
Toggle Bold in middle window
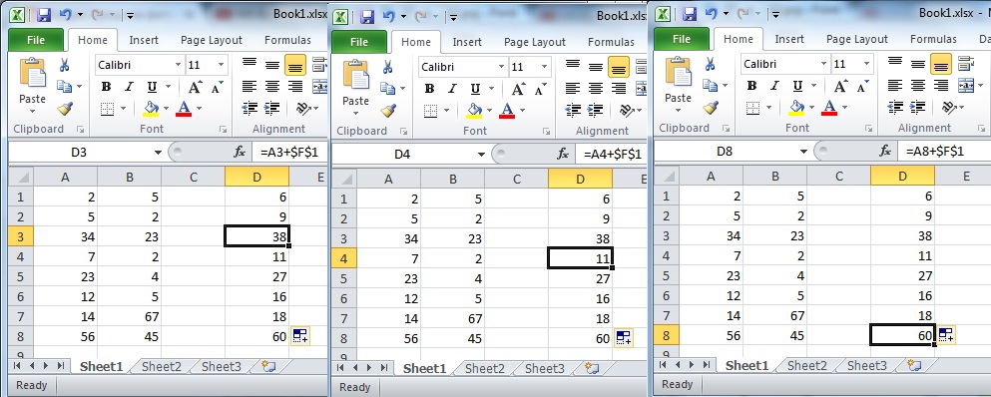click(x=429, y=89)
